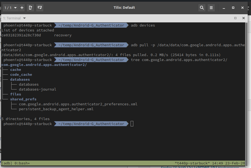Viewport: 251px width, 168px height.
Task: Select device ID ce03182391a28c730d
Action: coord(21,35)
